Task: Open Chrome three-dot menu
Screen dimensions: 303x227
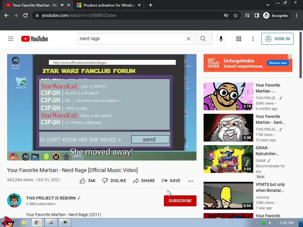Action: click(296, 15)
